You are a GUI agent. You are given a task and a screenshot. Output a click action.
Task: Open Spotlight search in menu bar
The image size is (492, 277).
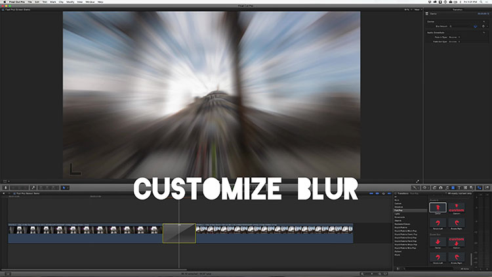tap(481, 2)
